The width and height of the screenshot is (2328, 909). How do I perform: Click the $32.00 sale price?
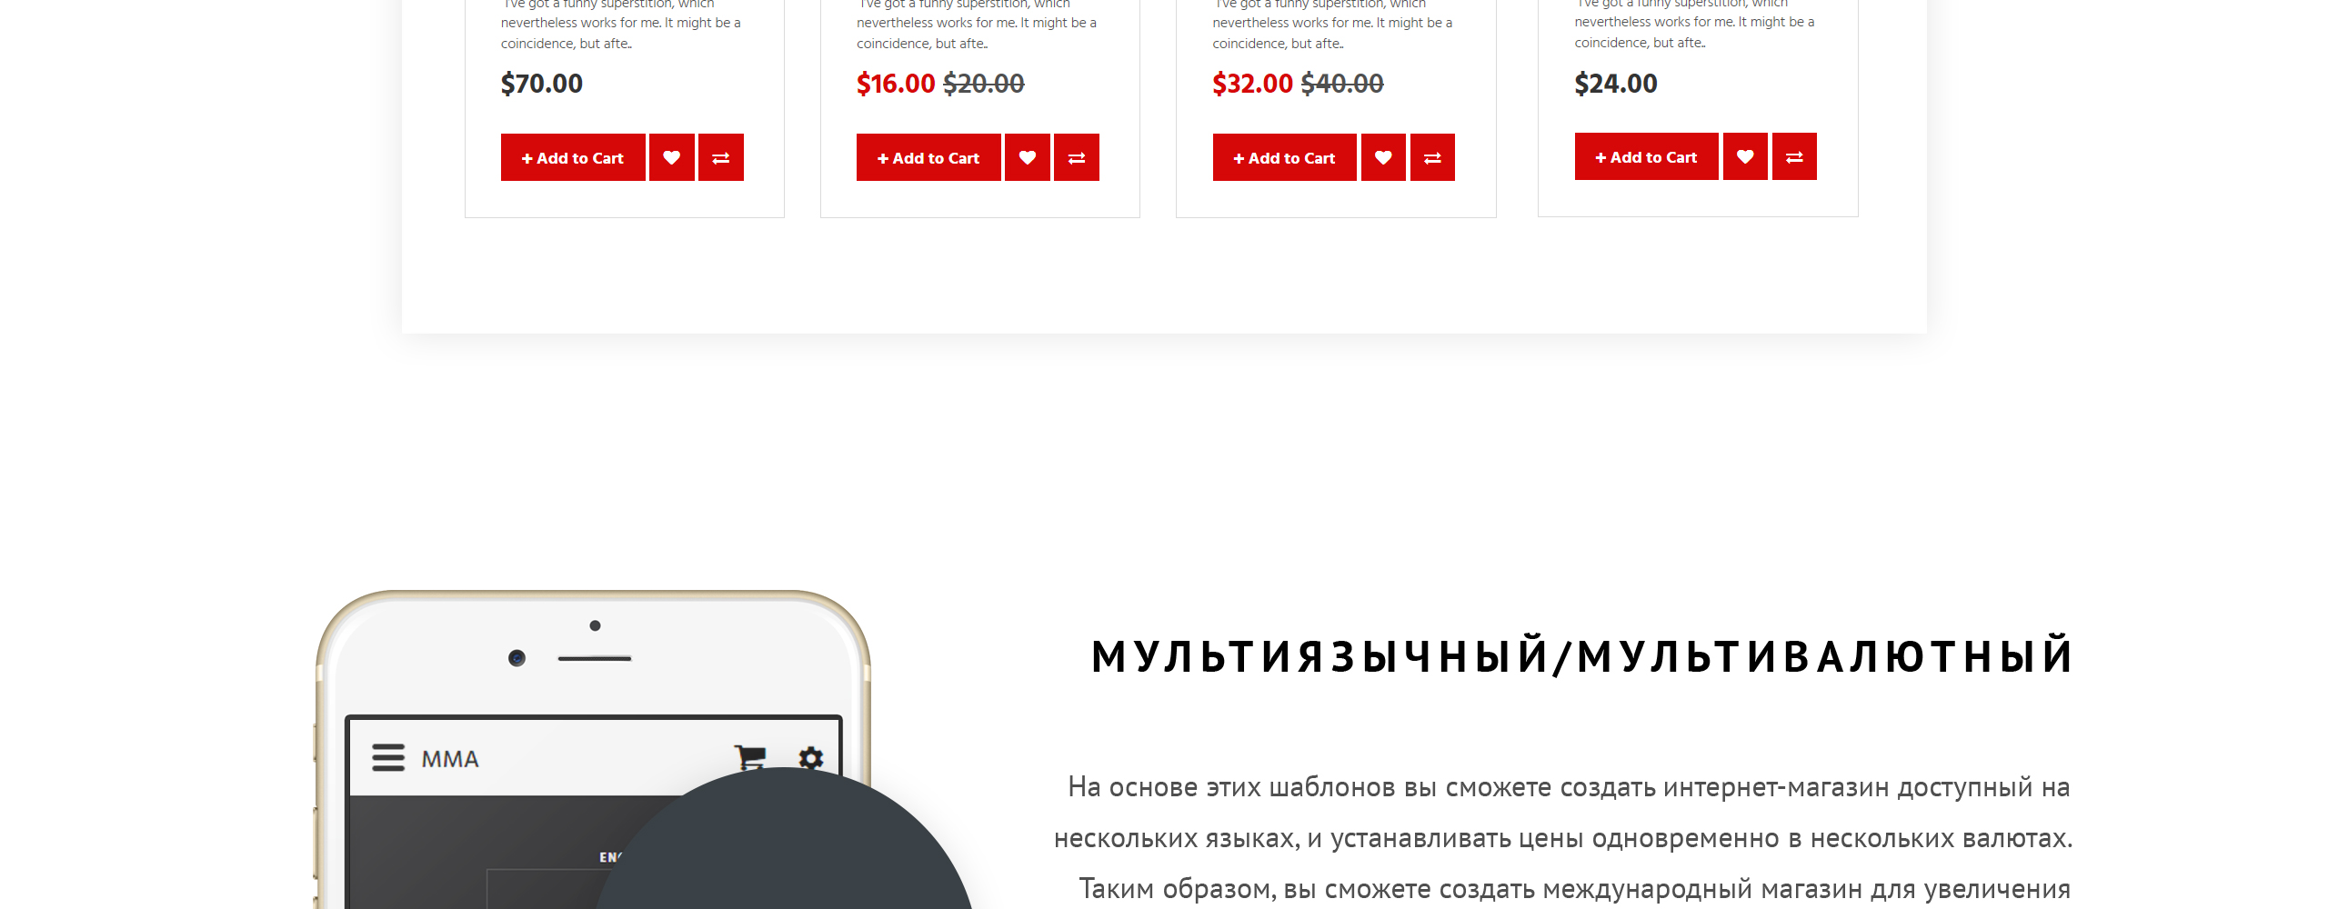tap(1252, 84)
